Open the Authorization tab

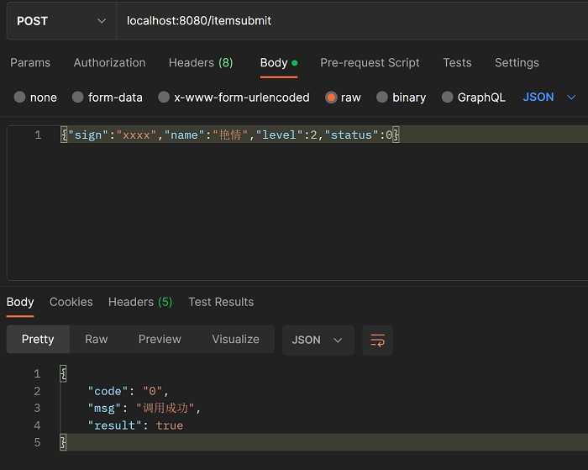109,63
